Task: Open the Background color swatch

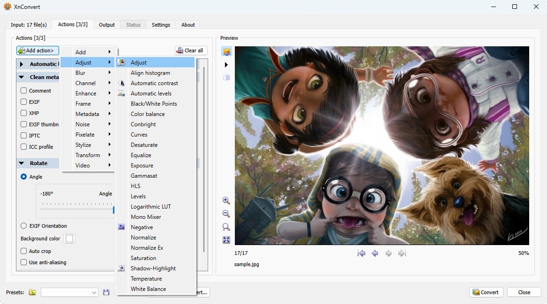Action: (69, 239)
